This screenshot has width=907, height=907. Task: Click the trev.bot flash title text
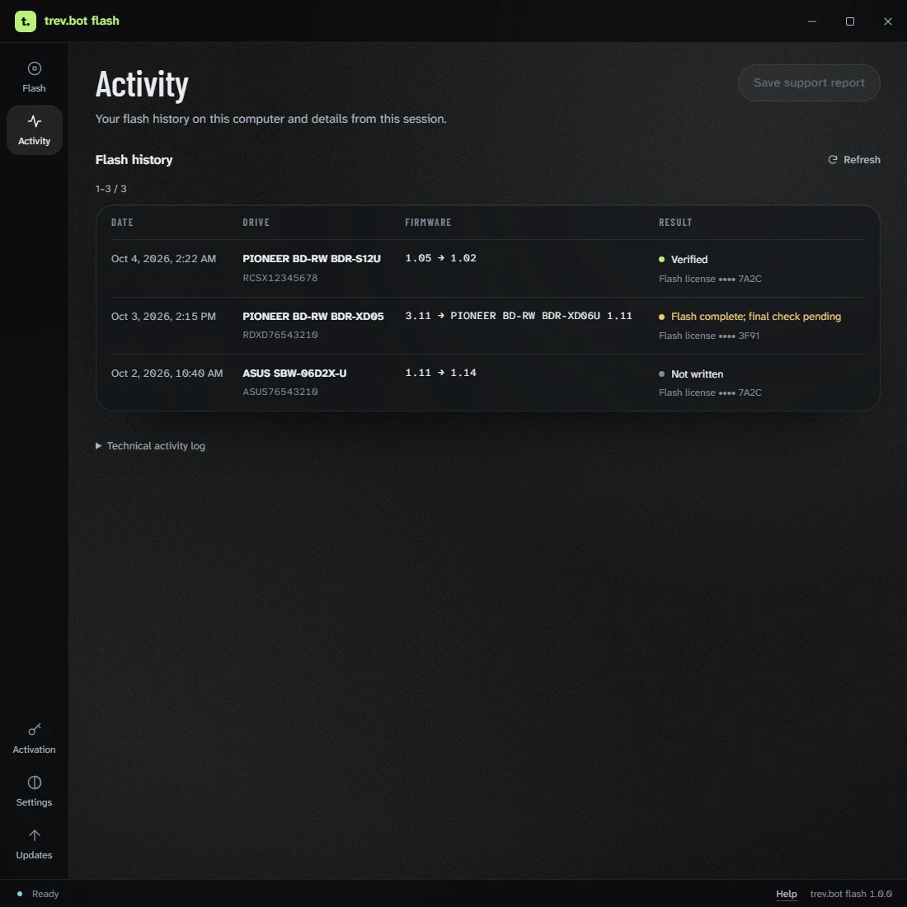pos(82,21)
